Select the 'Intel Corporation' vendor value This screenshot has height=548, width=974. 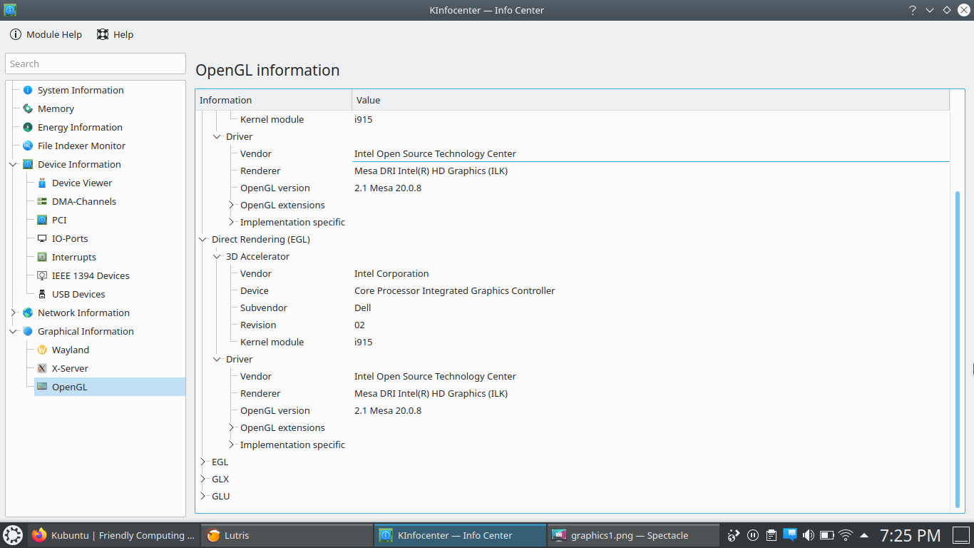391,273
